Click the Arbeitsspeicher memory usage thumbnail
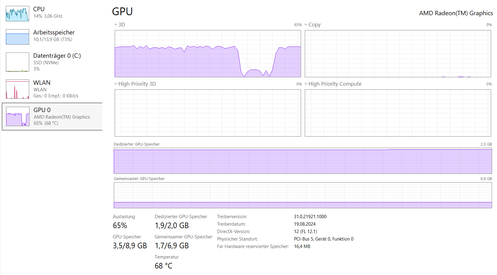497x275 pixels. [x=17, y=37]
